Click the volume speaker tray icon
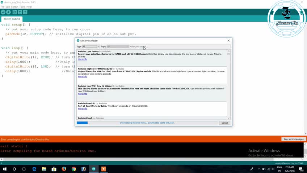 click(x=273, y=169)
